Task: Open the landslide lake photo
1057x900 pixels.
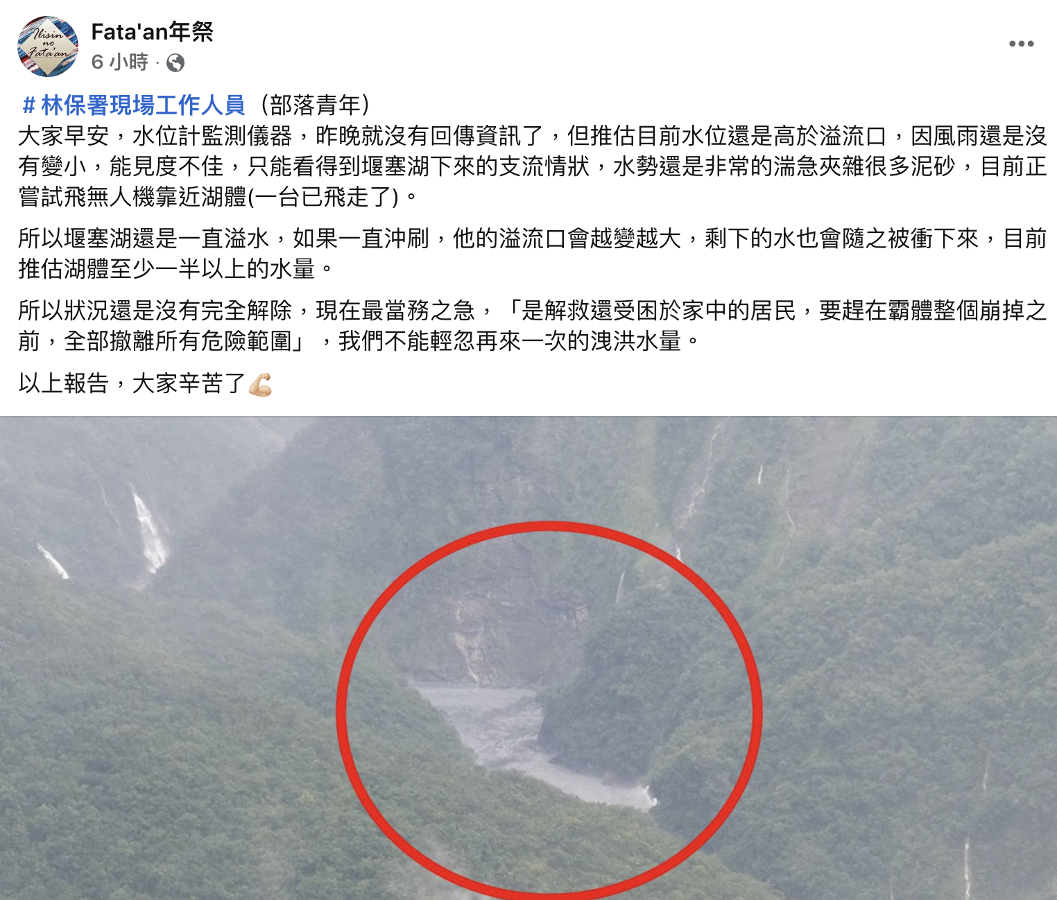Action: pos(528,658)
